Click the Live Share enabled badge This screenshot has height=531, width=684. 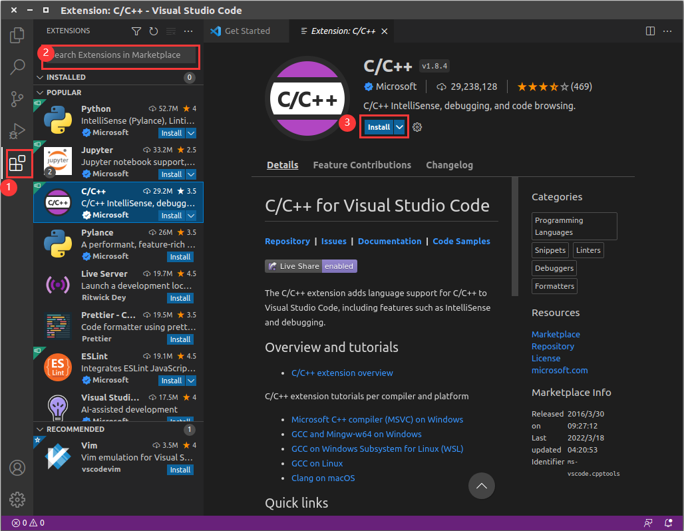pos(311,266)
